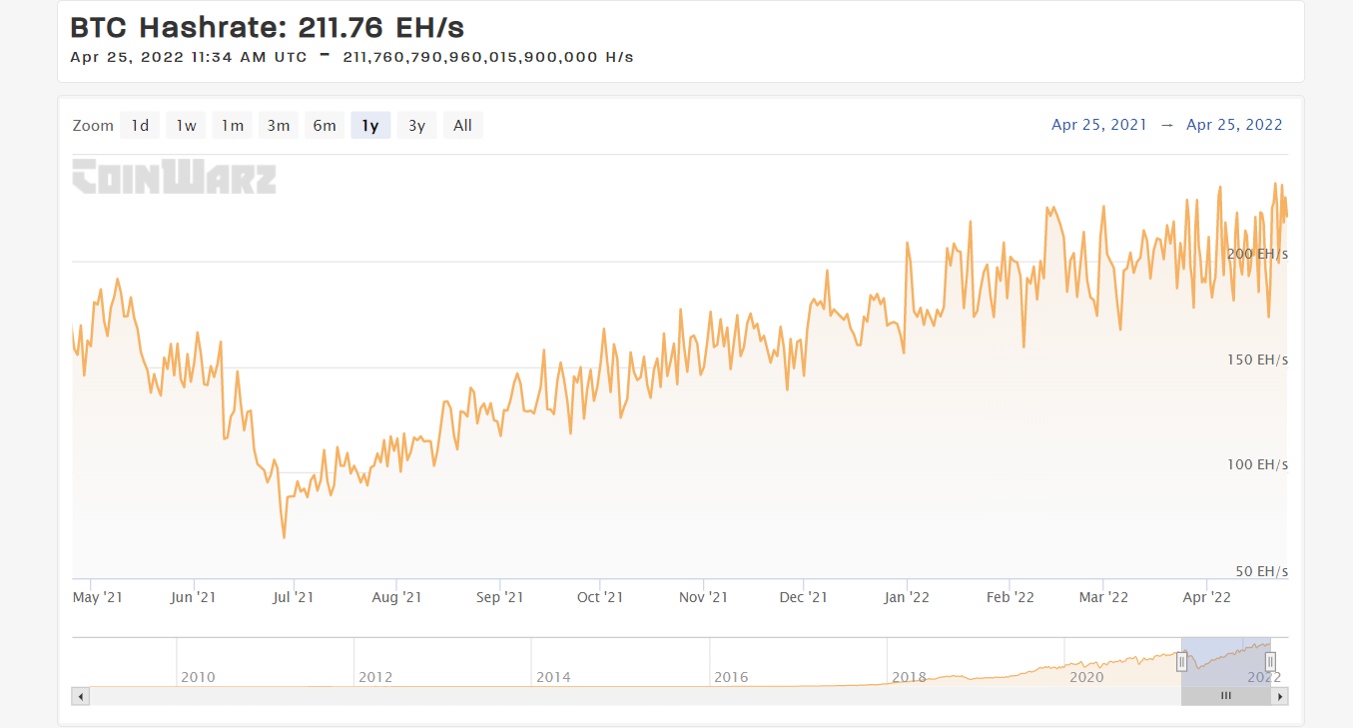Viewport: 1353px width, 728px height.
Task: Click the 2020 navigator year label
Action: pos(1086,677)
